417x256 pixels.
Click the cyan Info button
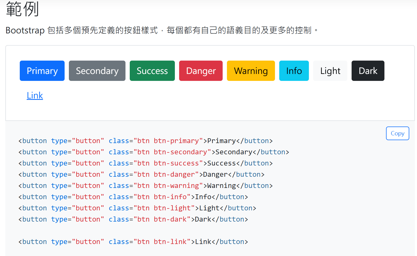click(x=294, y=71)
